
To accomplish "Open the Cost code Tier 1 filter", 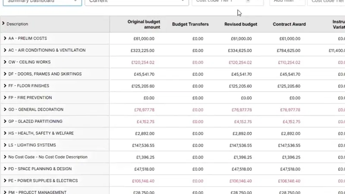I will point(228,2).
